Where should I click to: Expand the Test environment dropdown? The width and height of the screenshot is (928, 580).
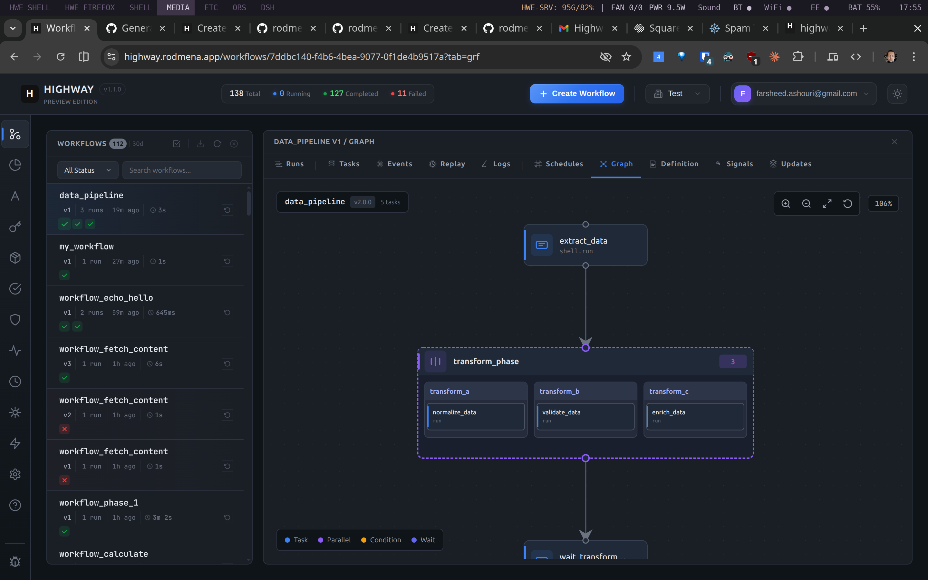coord(677,93)
